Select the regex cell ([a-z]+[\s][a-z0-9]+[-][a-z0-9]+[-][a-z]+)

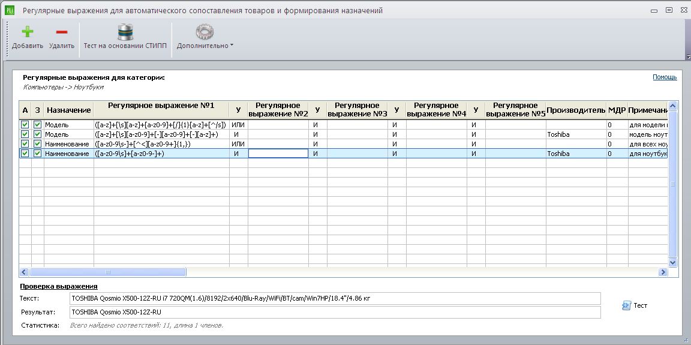click(x=161, y=134)
